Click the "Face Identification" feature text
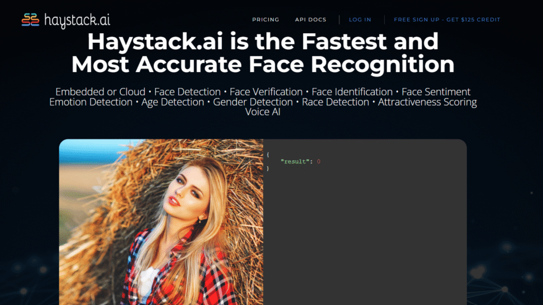The width and height of the screenshot is (543, 305). tap(352, 92)
